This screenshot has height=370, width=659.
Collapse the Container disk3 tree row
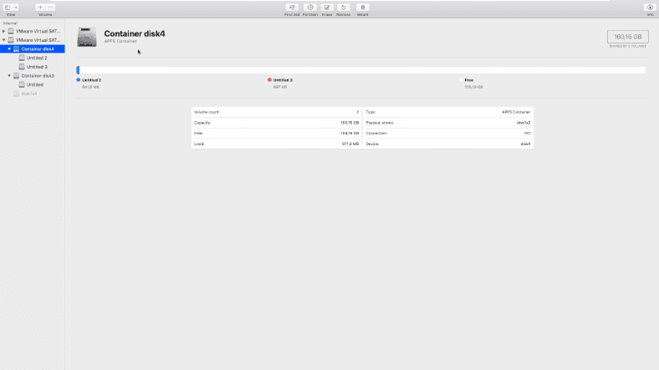(9, 76)
